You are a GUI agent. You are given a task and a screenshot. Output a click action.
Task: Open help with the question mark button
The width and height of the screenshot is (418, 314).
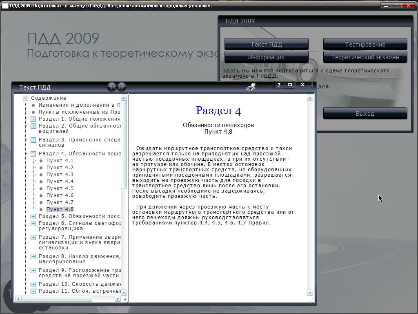click(279, 85)
